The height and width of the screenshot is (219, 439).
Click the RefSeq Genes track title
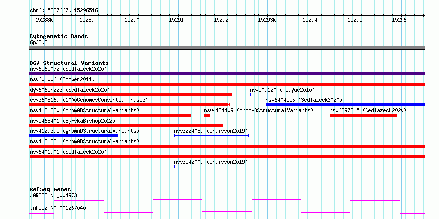click(50, 189)
